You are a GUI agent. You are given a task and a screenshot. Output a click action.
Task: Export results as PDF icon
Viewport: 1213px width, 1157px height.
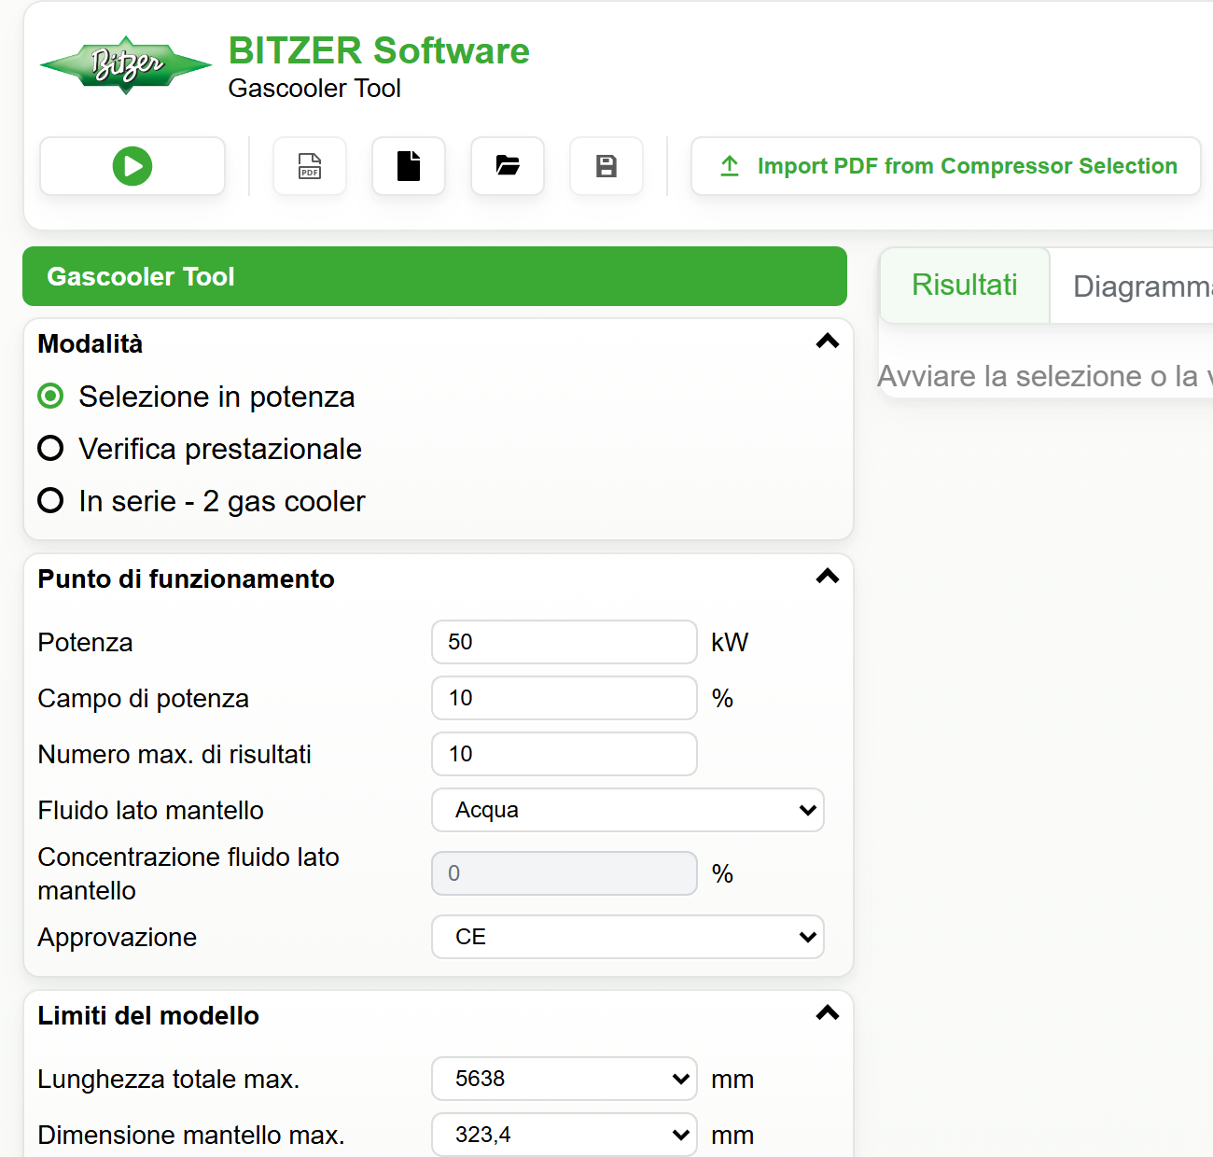click(310, 166)
